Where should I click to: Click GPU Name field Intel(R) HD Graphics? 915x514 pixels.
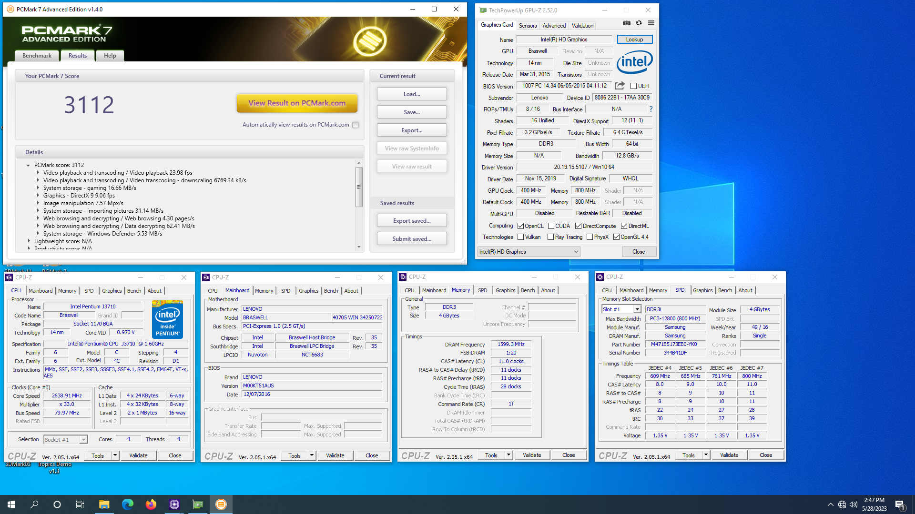pos(564,40)
